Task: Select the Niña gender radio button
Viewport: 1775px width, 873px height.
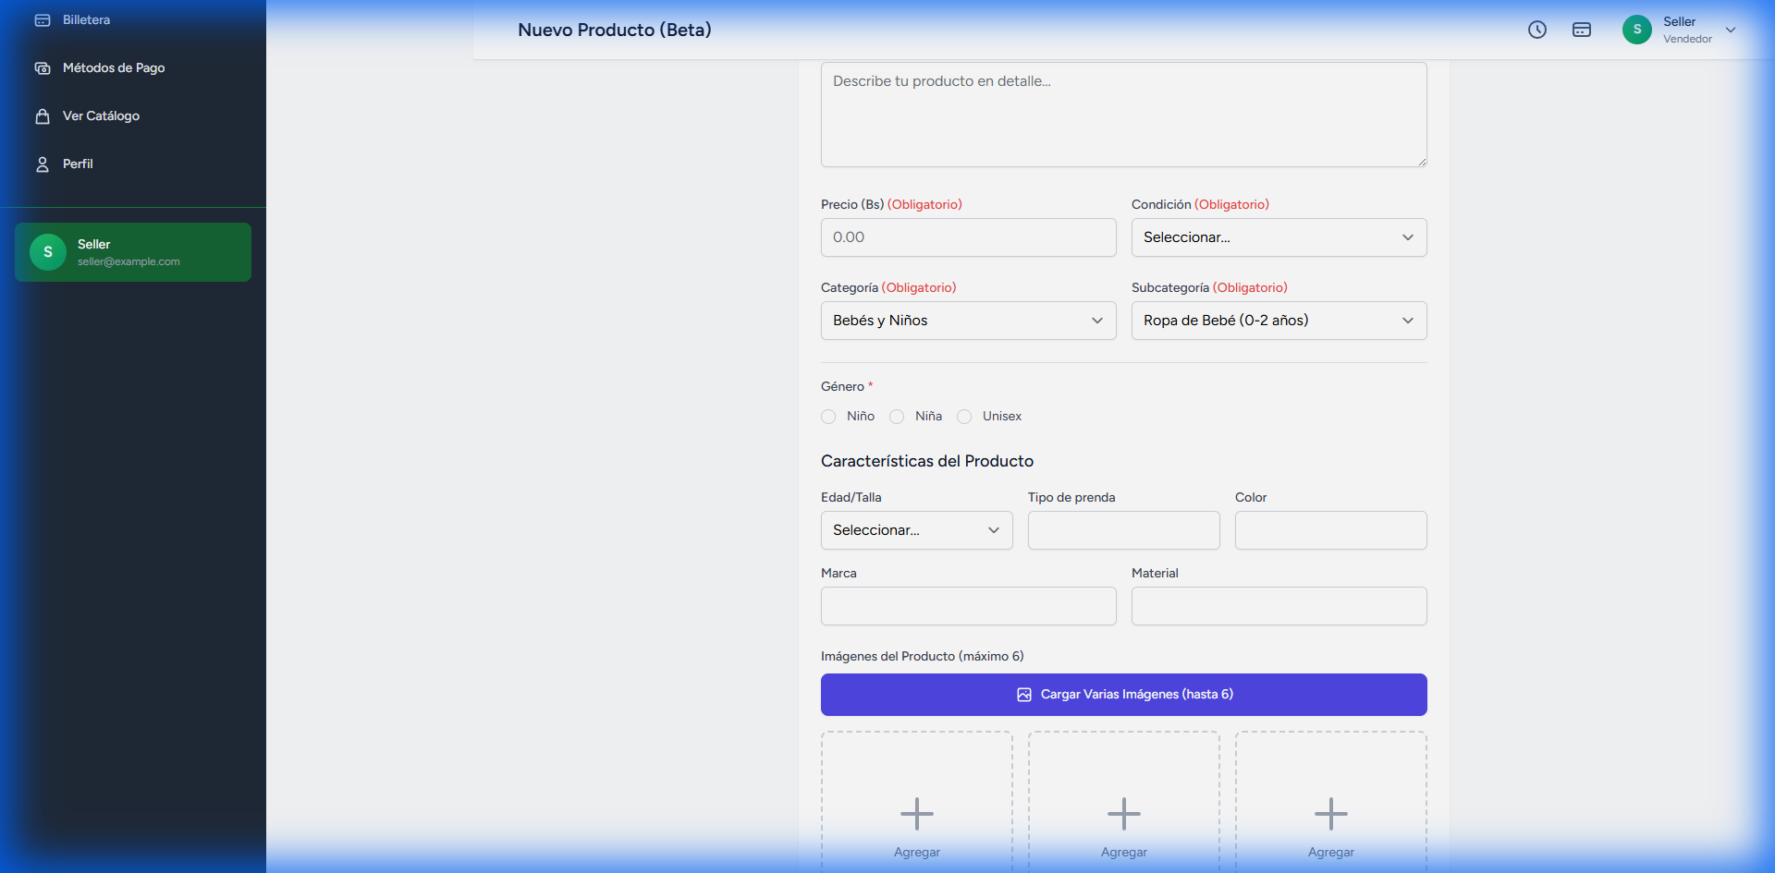Action: click(897, 417)
